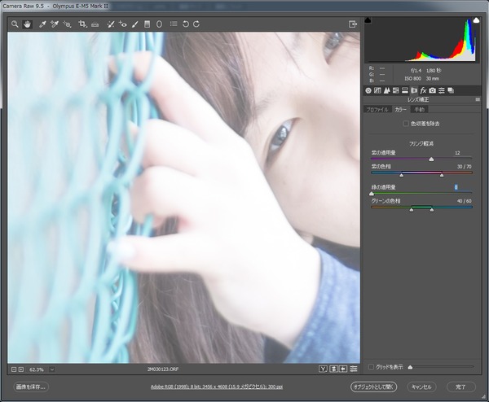Select the Adjustment Brush tool

pyautogui.click(x=135, y=24)
